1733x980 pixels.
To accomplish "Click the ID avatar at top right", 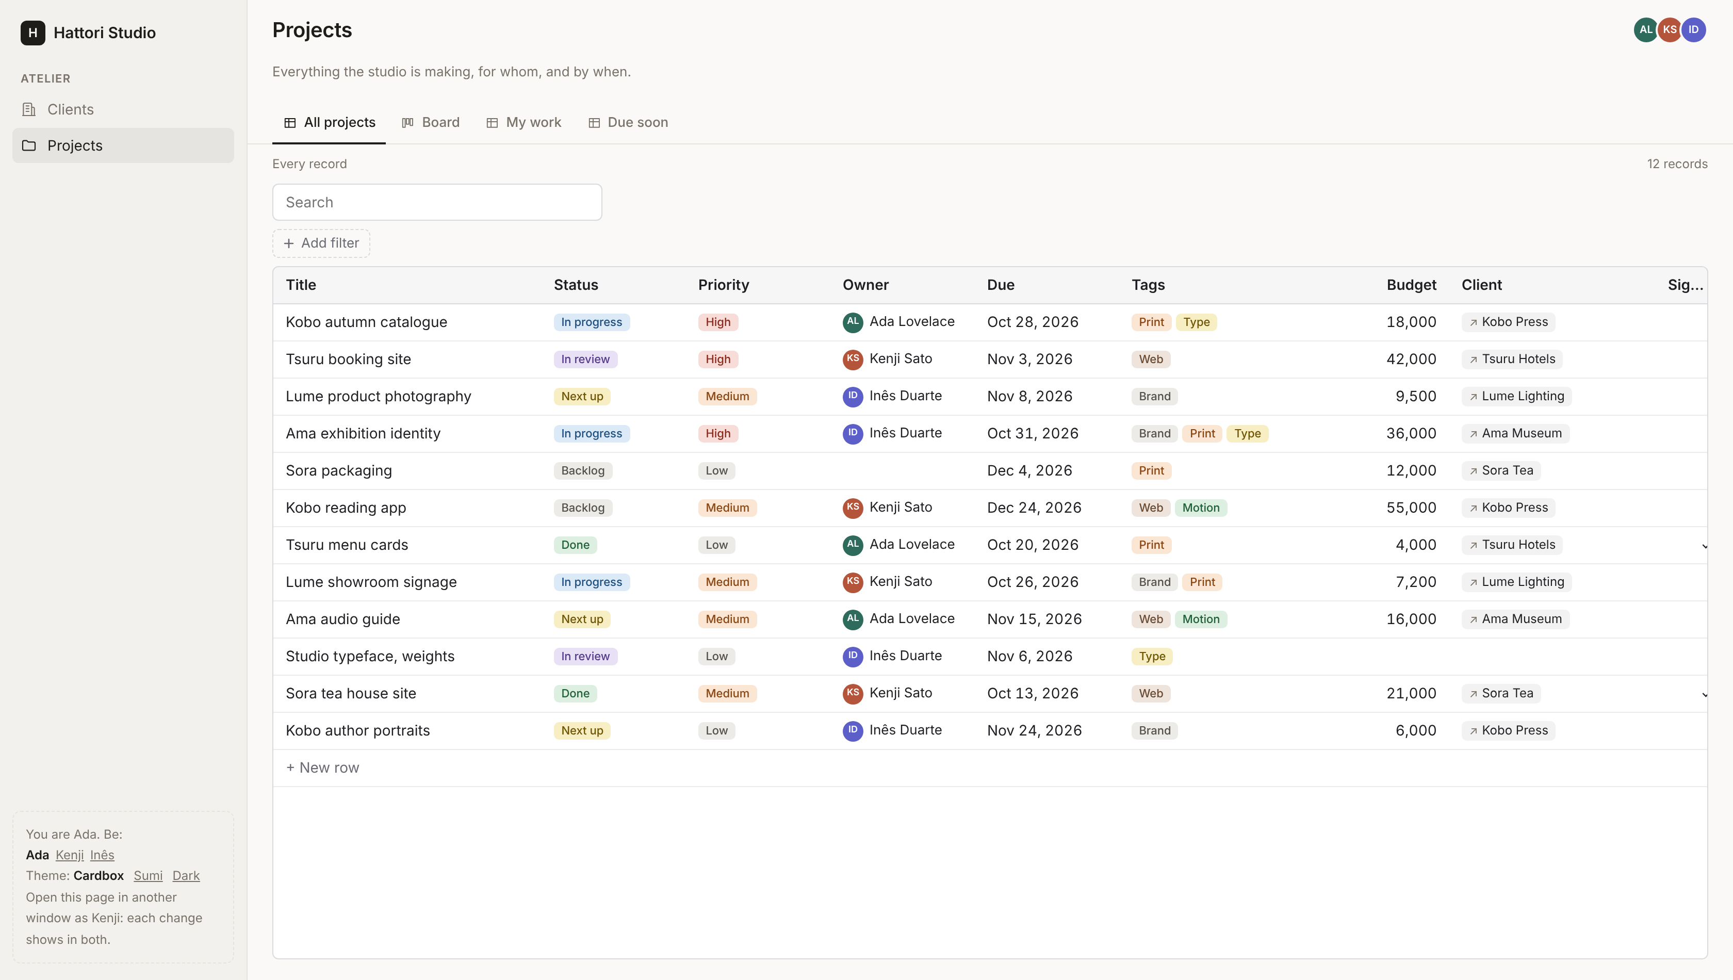I will (1693, 29).
